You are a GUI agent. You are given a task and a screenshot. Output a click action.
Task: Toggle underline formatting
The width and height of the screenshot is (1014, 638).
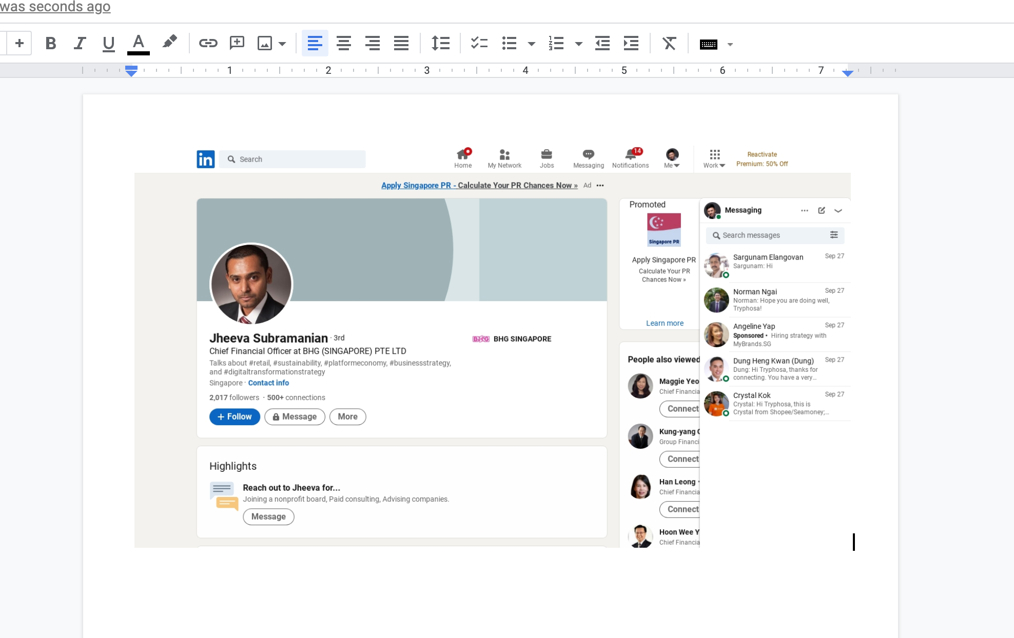click(108, 44)
